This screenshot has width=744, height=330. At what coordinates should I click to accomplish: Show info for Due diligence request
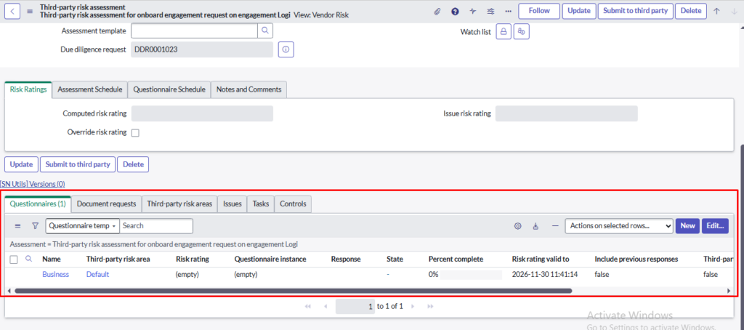(286, 49)
